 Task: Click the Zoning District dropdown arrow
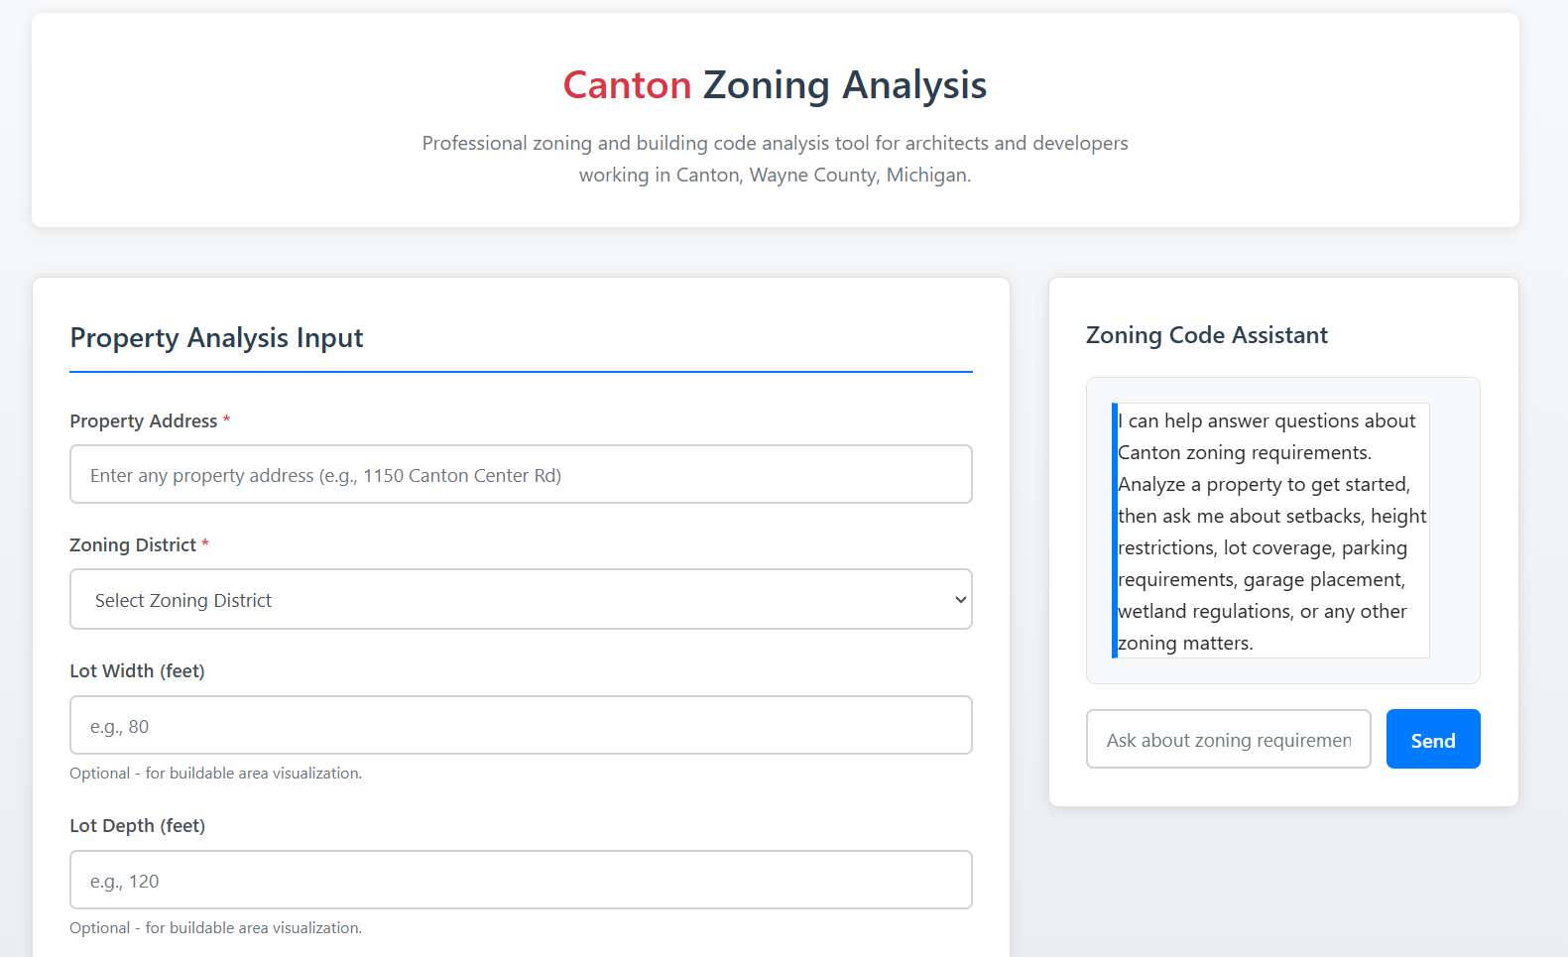(x=959, y=600)
